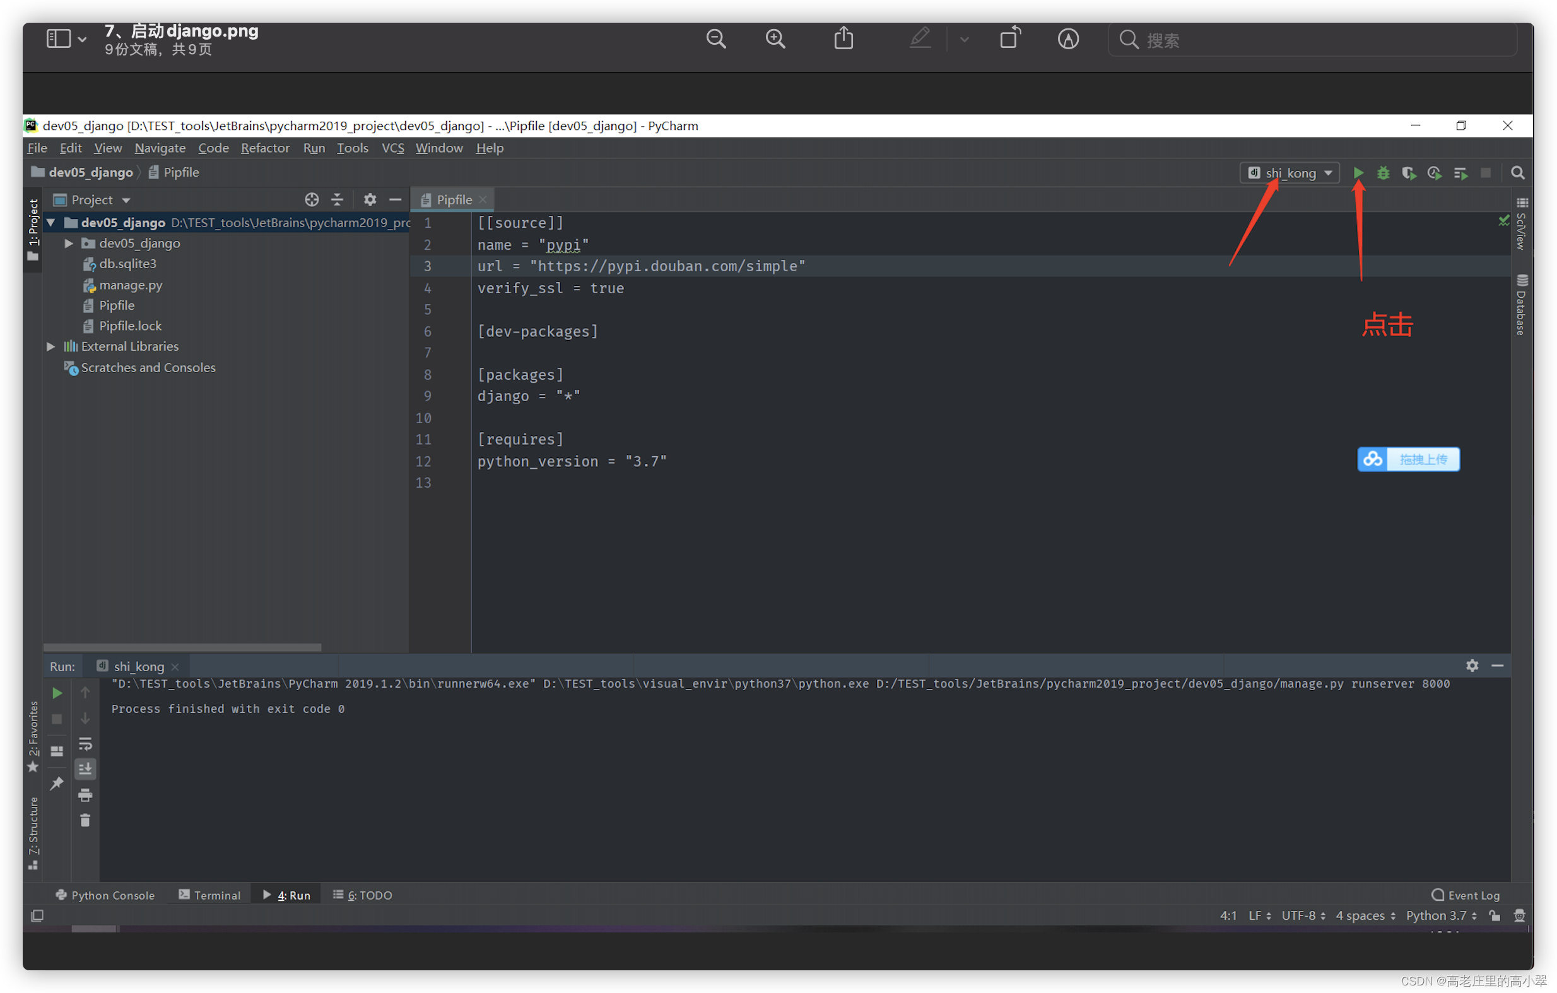The width and height of the screenshot is (1557, 993).
Task: Switch to the Terminal tab
Action: tap(209, 895)
